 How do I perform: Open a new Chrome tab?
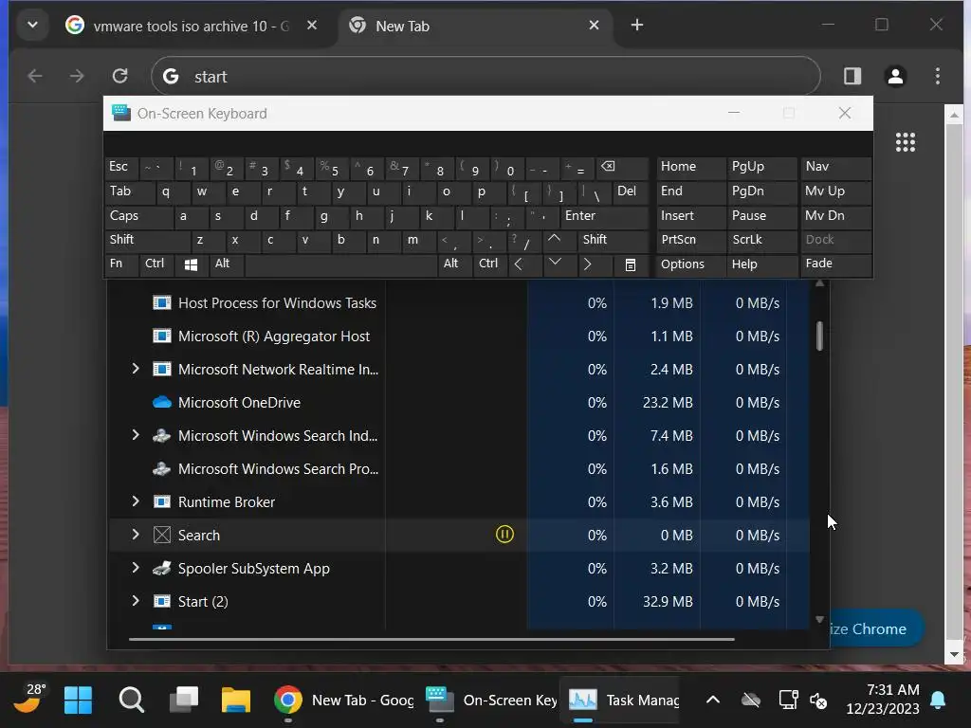pyautogui.click(x=636, y=25)
